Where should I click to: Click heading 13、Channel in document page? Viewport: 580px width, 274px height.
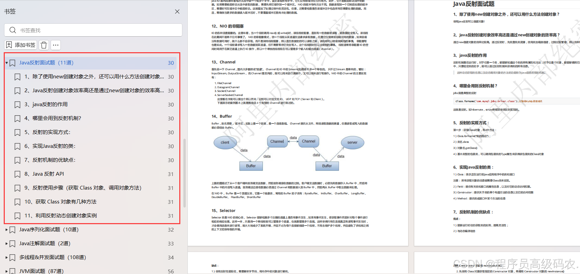pyautogui.click(x=223, y=62)
